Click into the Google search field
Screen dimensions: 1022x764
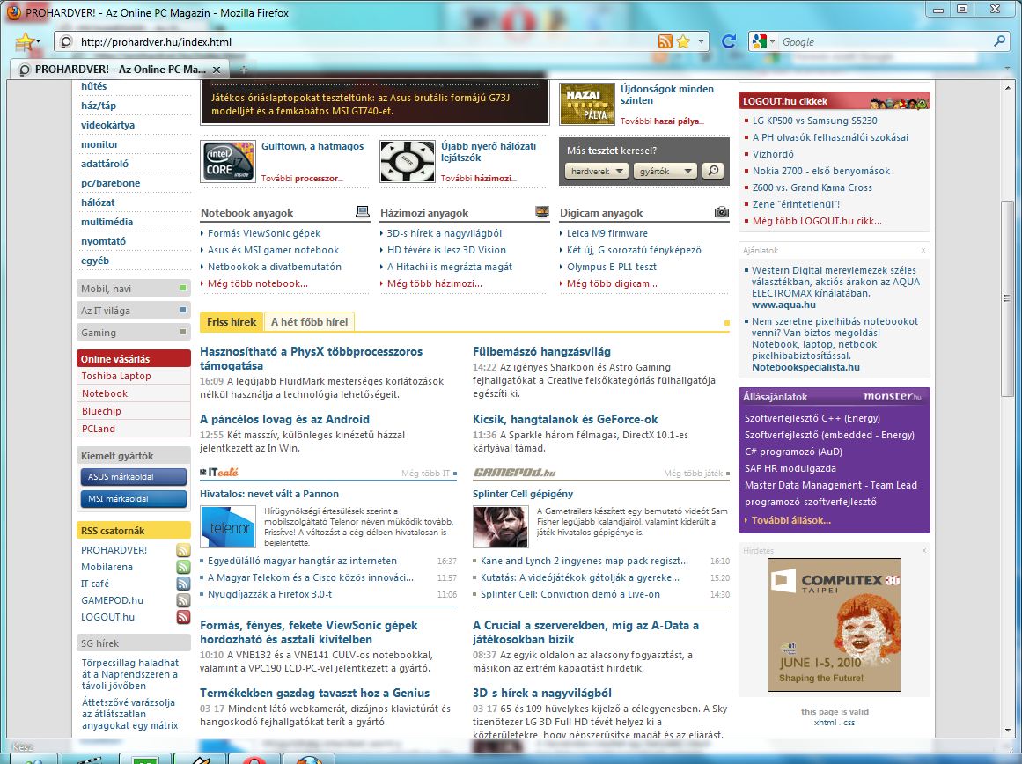886,41
